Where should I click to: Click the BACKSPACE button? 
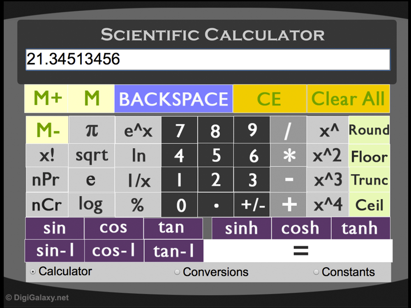click(173, 99)
